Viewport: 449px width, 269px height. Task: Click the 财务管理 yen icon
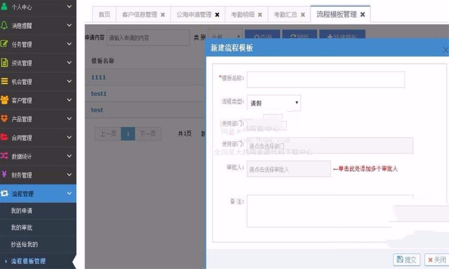click(x=4, y=175)
